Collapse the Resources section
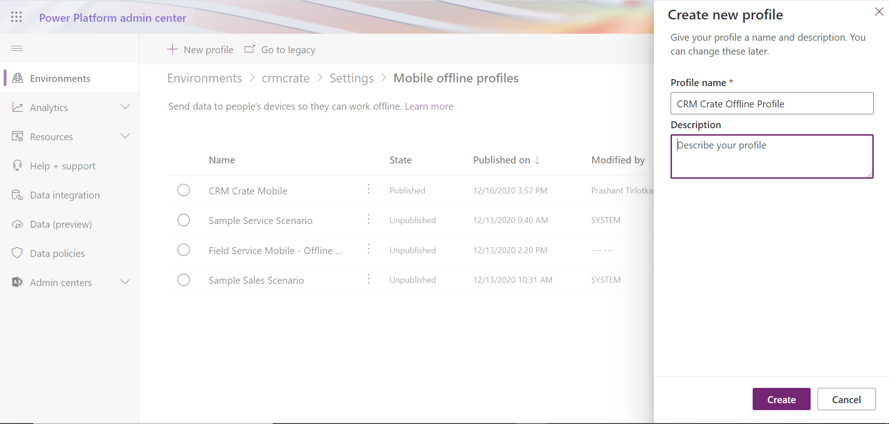The width and height of the screenshot is (889, 424). pos(125,136)
